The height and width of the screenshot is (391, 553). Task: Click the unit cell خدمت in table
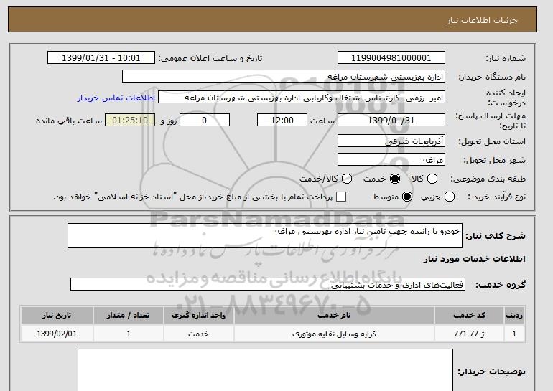[198, 334]
